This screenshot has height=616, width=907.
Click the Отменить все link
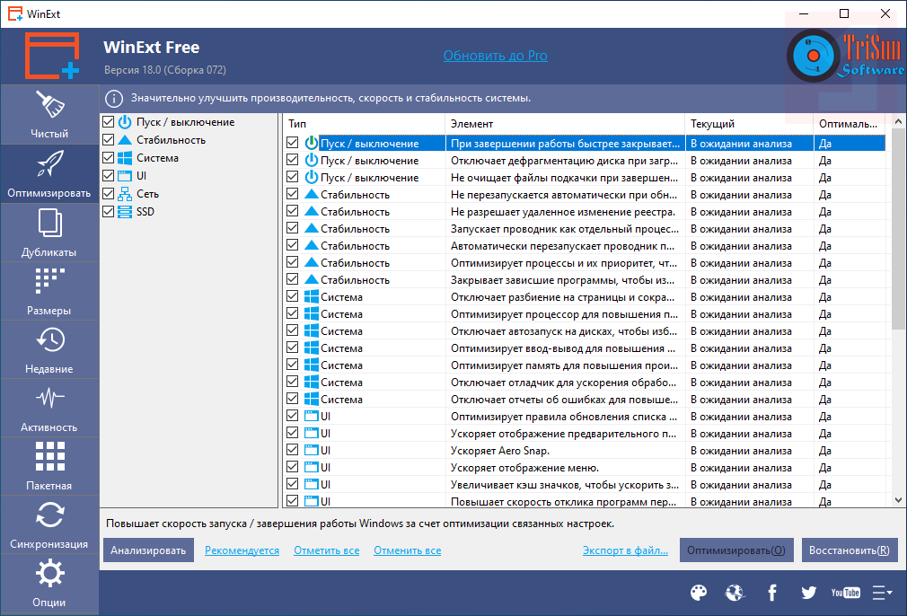click(x=407, y=550)
